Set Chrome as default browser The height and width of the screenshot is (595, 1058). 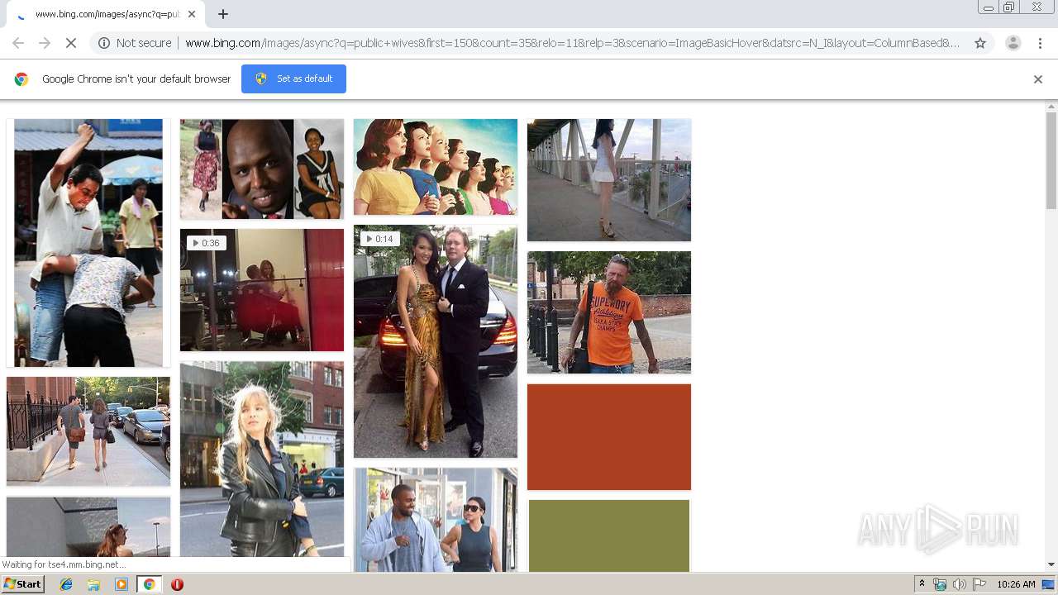click(293, 79)
